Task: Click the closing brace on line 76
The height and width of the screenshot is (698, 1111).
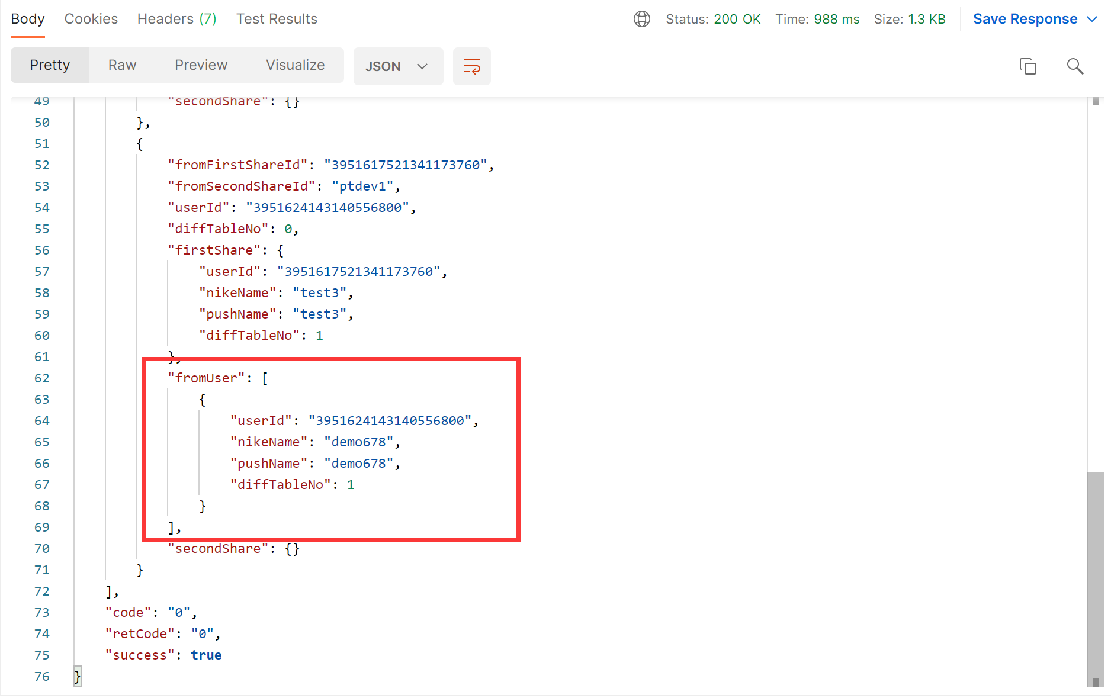Action: pyautogui.click(x=77, y=676)
